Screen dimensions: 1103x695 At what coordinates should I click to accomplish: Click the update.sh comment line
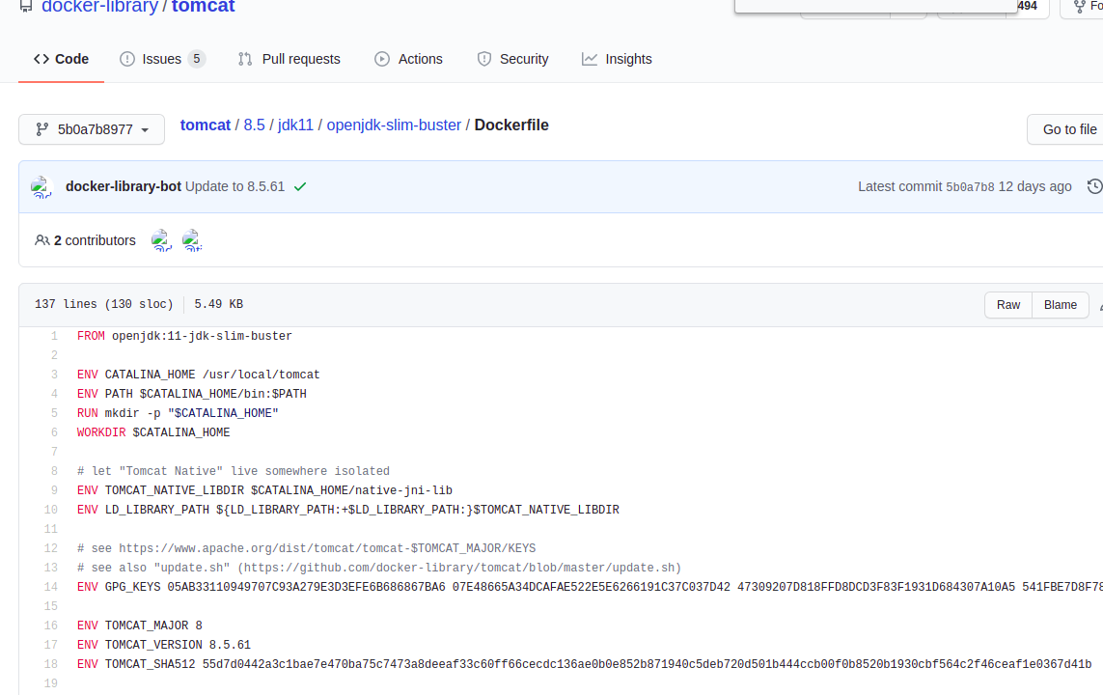pyautogui.click(x=379, y=568)
